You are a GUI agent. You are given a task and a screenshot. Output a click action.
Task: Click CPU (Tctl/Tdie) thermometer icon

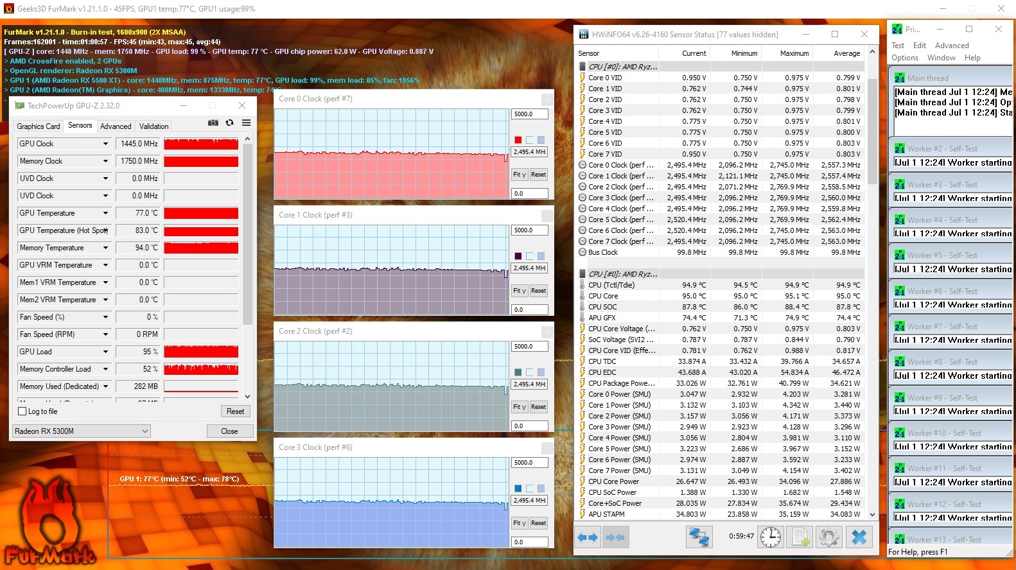582,285
